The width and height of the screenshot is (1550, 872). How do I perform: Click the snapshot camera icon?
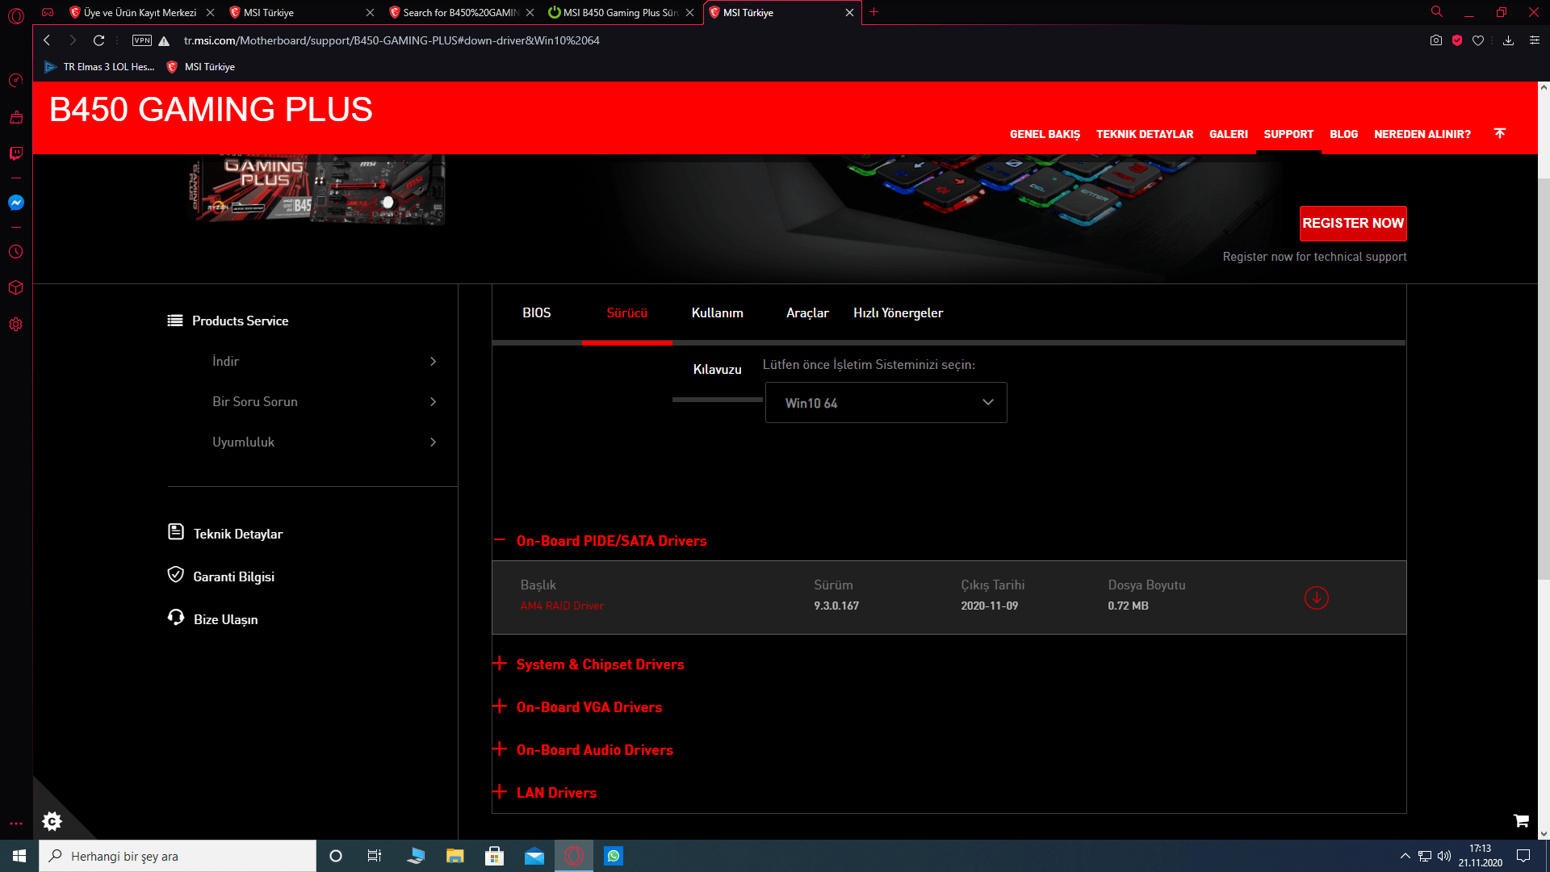point(1435,40)
